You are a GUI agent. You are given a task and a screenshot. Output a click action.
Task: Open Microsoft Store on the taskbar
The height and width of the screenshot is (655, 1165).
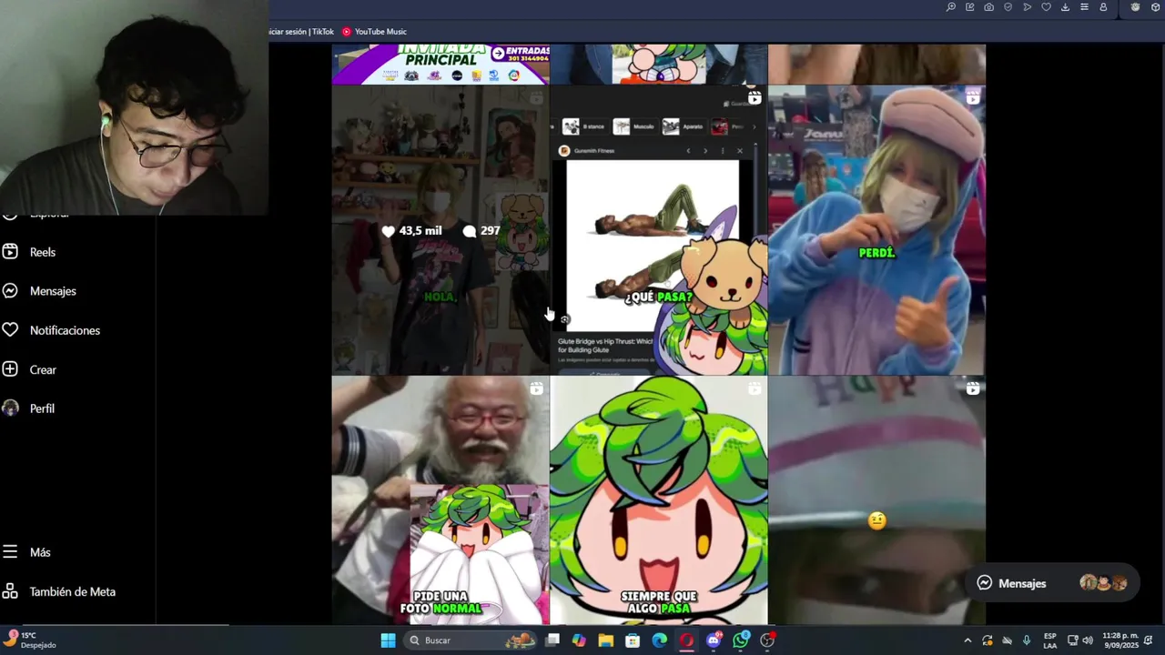[x=633, y=640]
